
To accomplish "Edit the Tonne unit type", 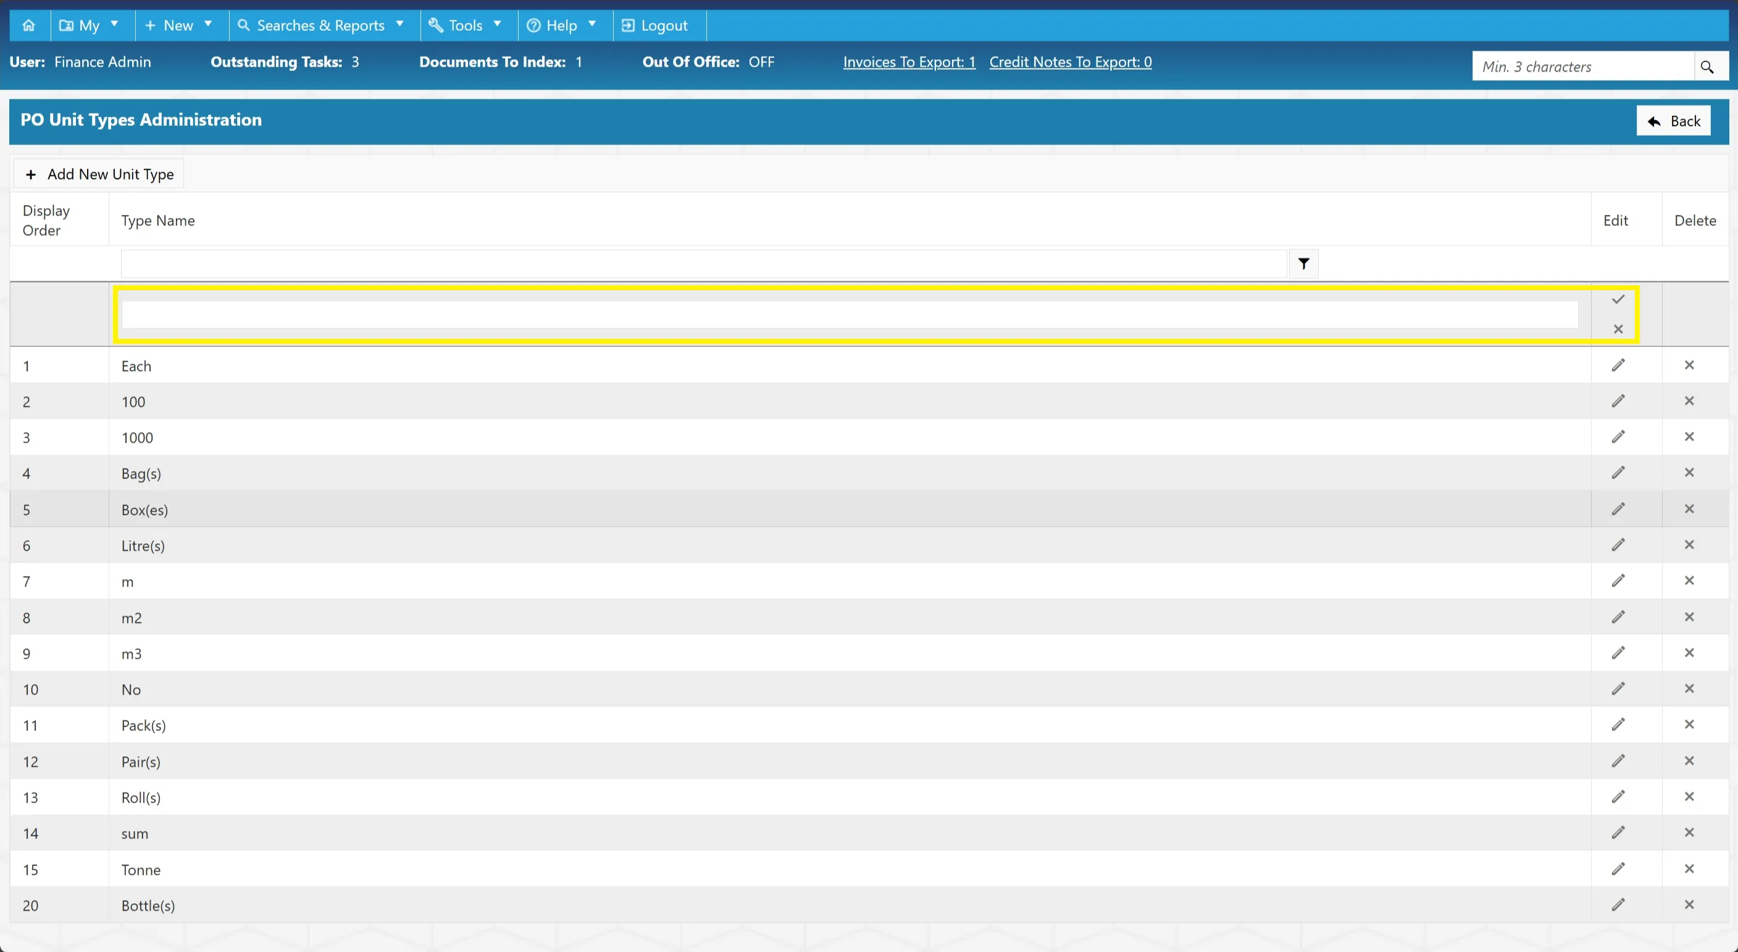I will 1618,868.
